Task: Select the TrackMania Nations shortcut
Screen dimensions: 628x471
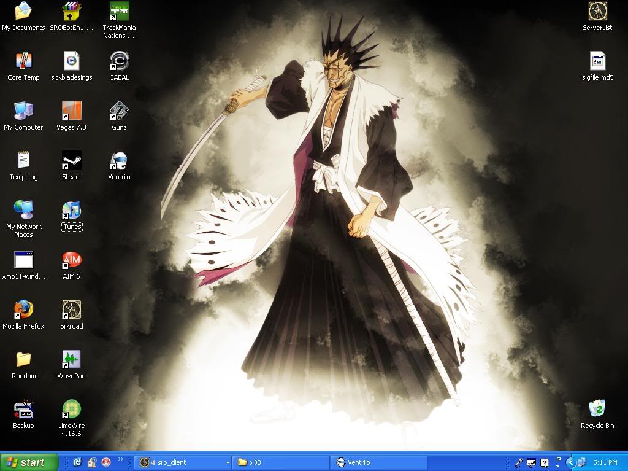Action: pos(119,20)
